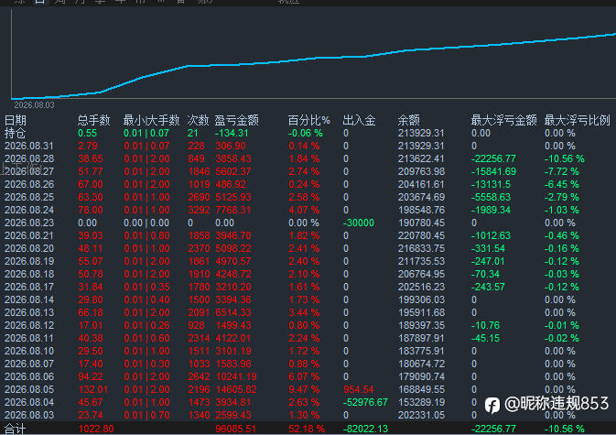
Task: Click the 余额 column header
Action: [x=408, y=120]
